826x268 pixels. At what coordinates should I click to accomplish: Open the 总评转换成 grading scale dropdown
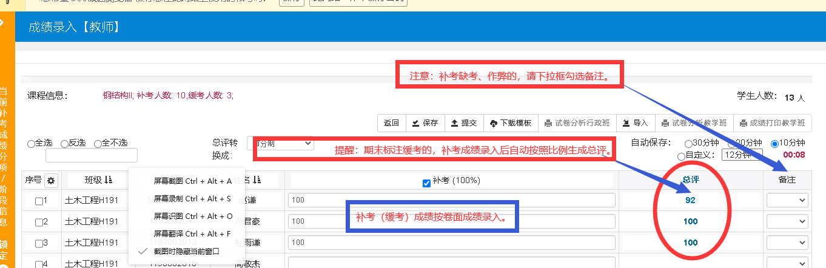[x=280, y=143]
